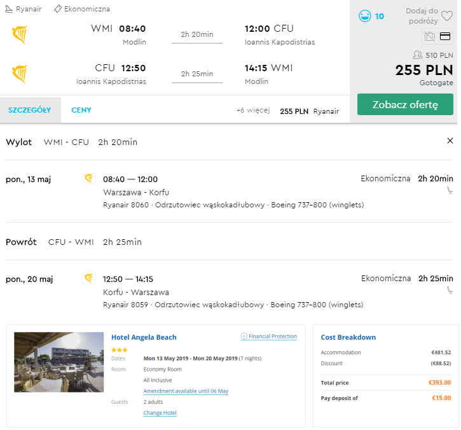
Task: Click seat icon under 2h 20min outbound
Action: pyautogui.click(x=450, y=190)
